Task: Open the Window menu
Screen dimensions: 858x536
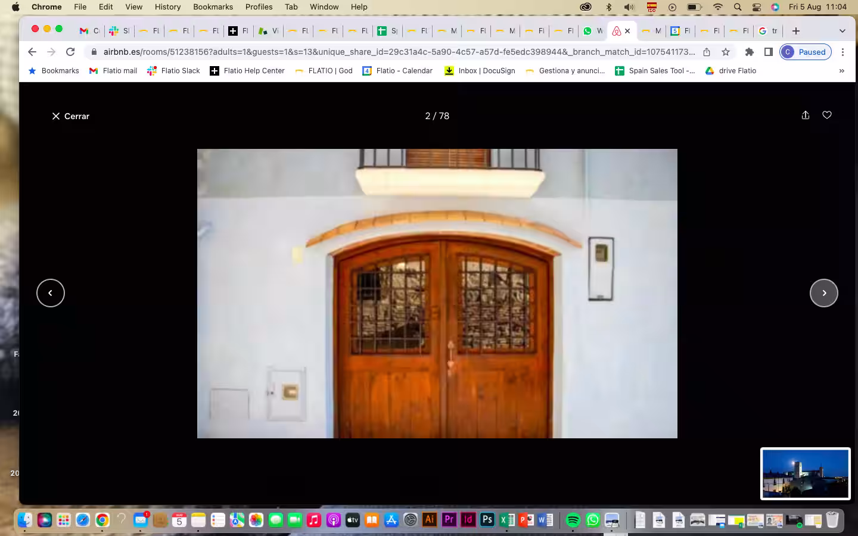Action: click(x=324, y=7)
